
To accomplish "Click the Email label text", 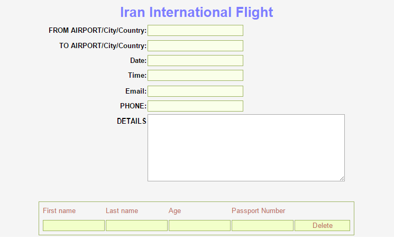I will click(x=136, y=91).
